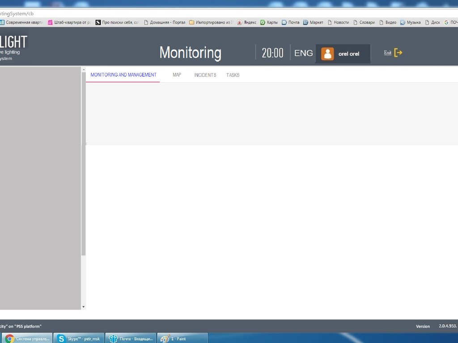Switch to Skype in the taskbar
This screenshot has height=343, width=458.
click(79, 339)
